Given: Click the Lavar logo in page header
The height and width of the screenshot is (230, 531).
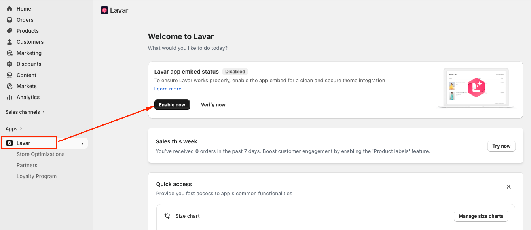Looking at the screenshot, I should pos(104,10).
